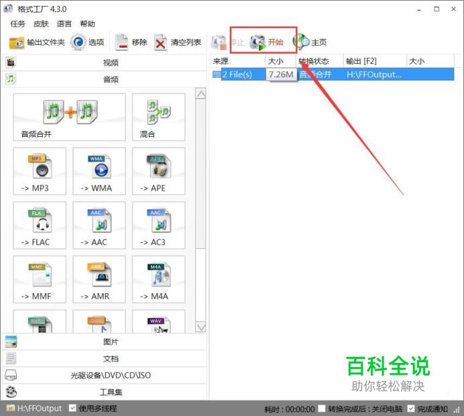The width and height of the screenshot is (464, 416).
Task: Click the first 大小 column header
Action: click(x=280, y=61)
